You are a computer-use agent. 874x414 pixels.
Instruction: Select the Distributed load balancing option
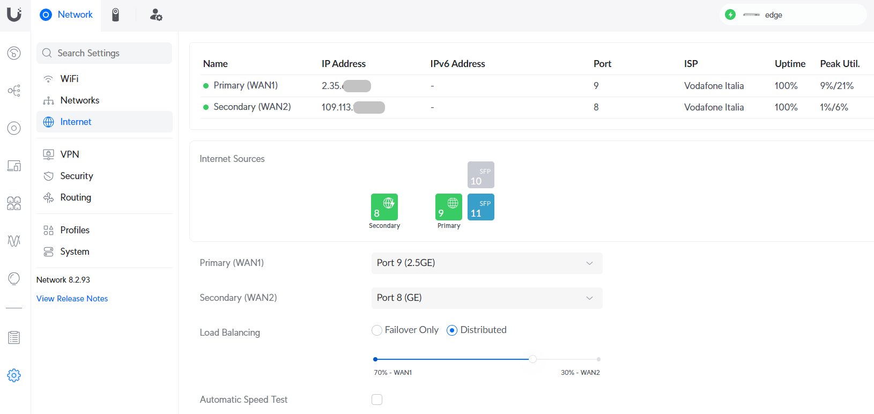pos(452,330)
